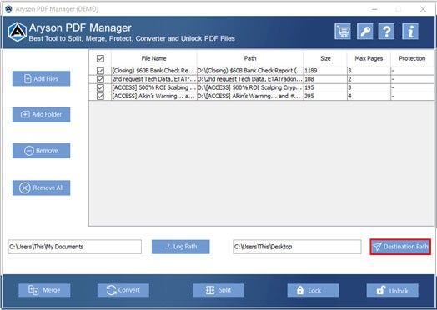437x310 pixels.
Task: Uncheck the (Closing) $60B Bank Check row
Action: tap(100, 71)
